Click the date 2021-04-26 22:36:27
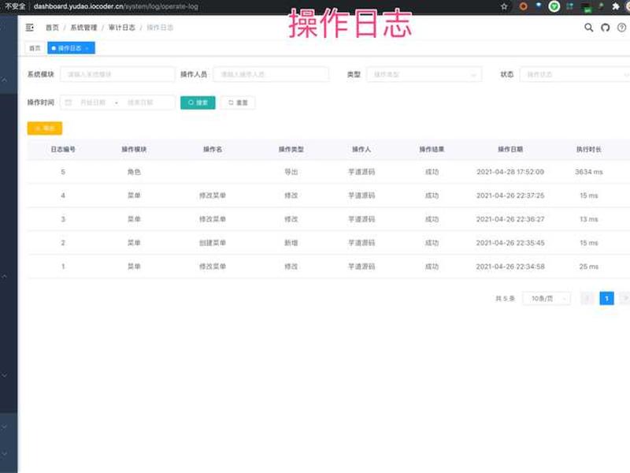The image size is (630, 473). [x=510, y=219]
